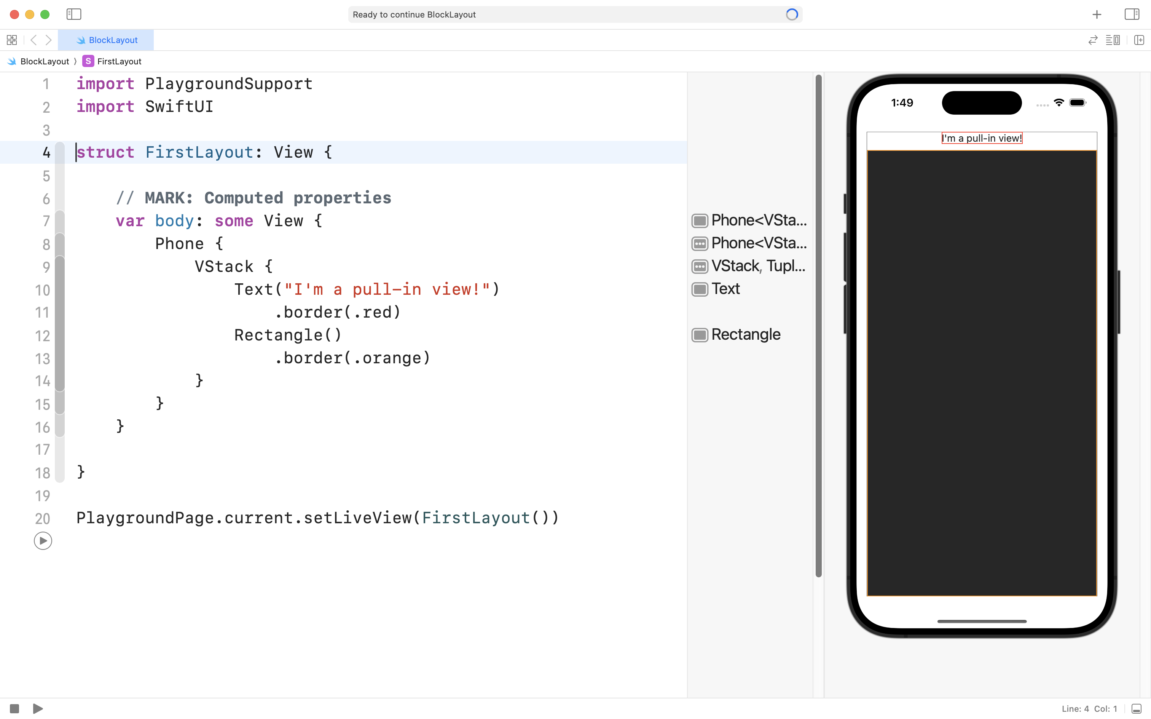Add a new editor on right
Screen dimensions: 1151x719
point(1139,40)
